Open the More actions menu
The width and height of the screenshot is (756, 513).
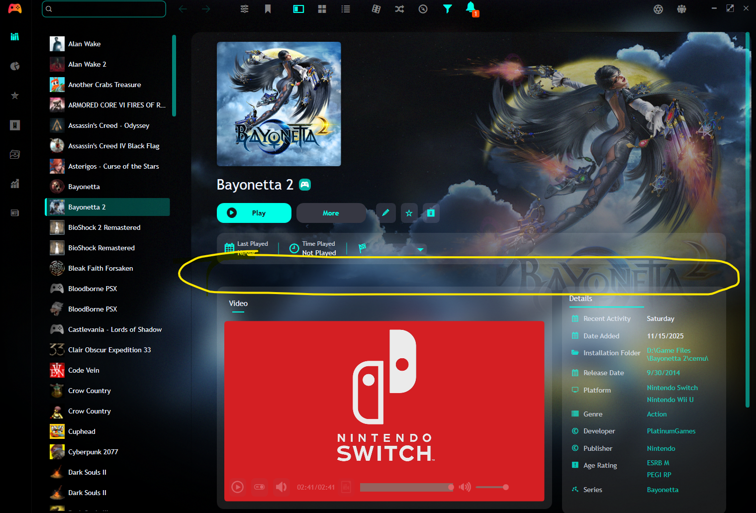click(331, 213)
